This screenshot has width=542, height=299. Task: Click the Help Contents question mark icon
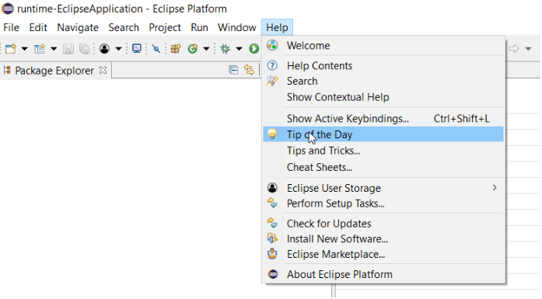coord(272,65)
